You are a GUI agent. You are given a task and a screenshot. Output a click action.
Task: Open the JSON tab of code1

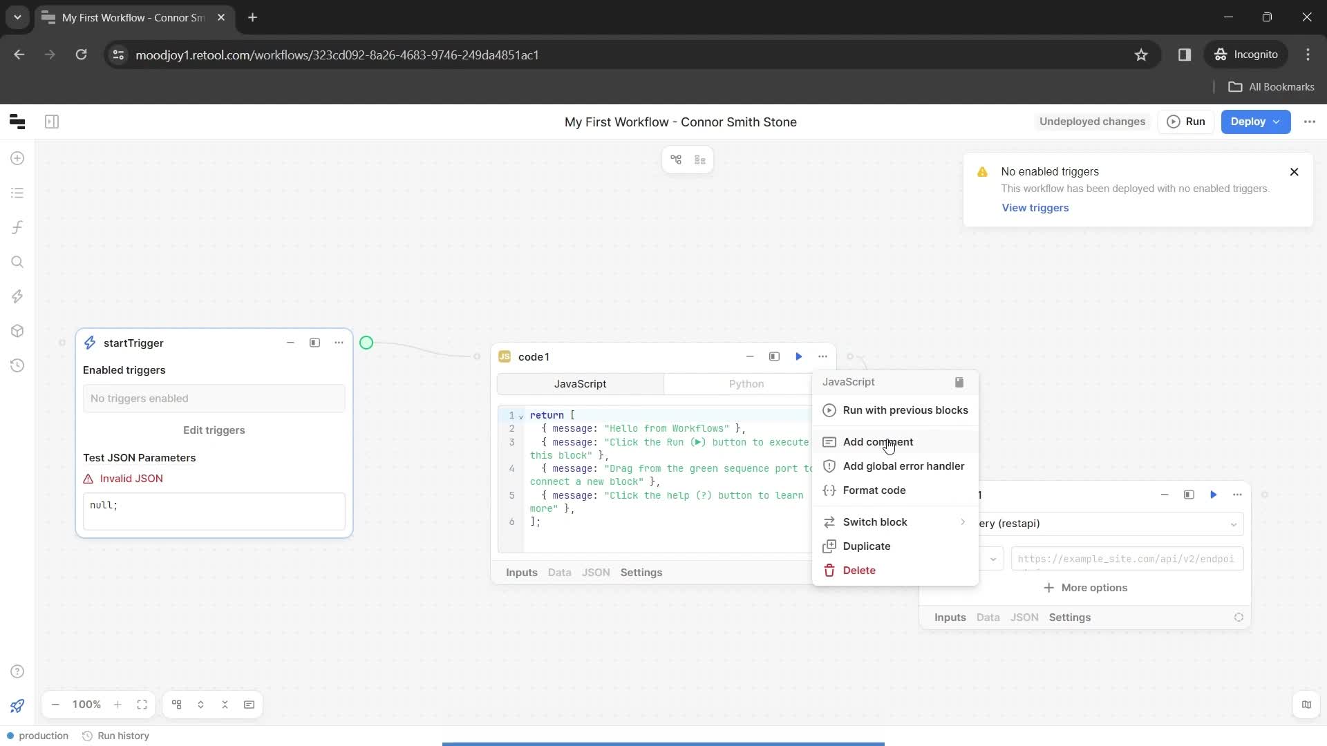coord(596,573)
